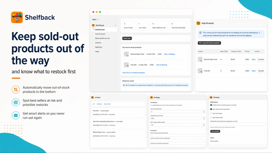Screen dimensions: 272x153
Task: Click the Activity panel header icon
Action: 92,98
